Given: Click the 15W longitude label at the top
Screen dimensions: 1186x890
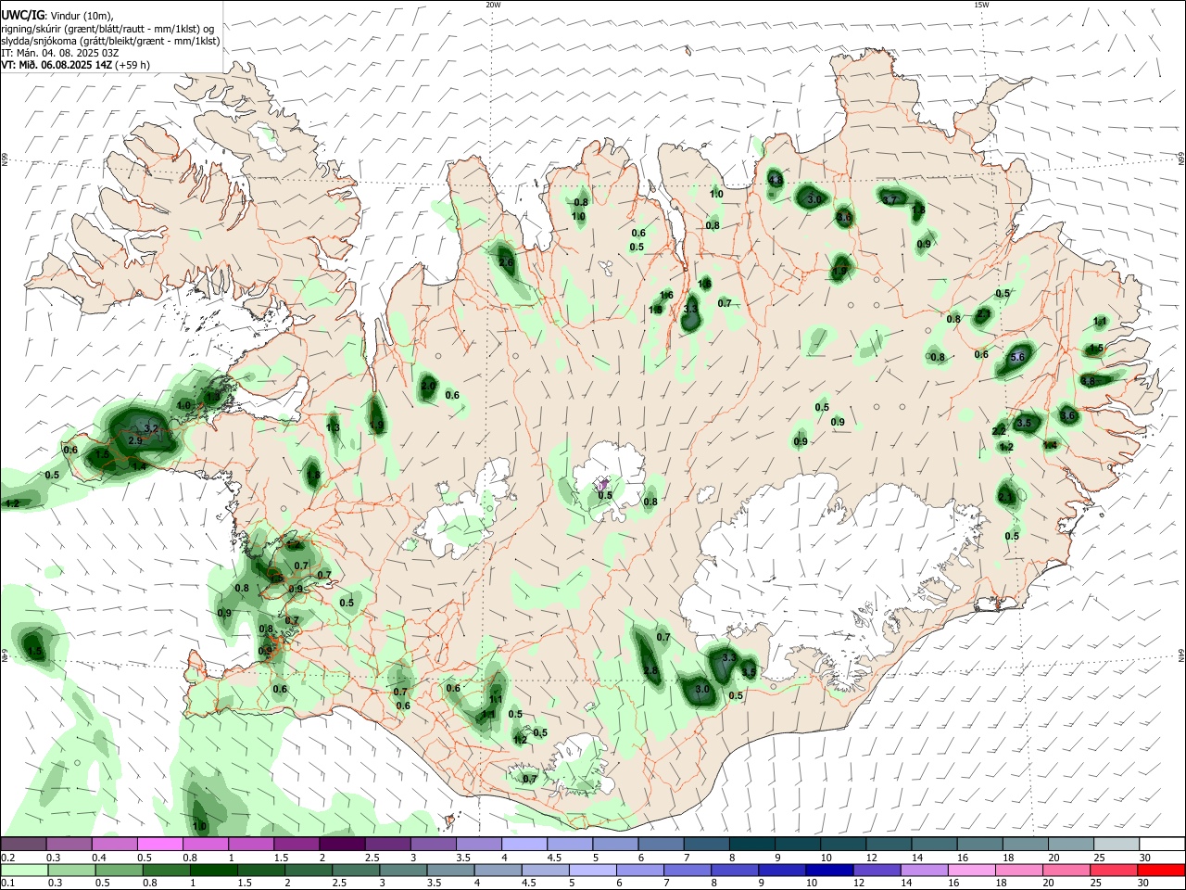Looking at the screenshot, I should coord(981,5).
